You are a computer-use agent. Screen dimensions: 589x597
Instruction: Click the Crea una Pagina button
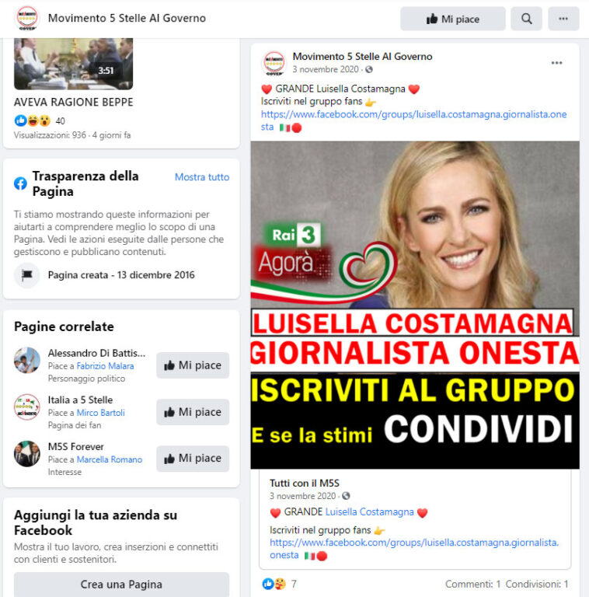121,584
